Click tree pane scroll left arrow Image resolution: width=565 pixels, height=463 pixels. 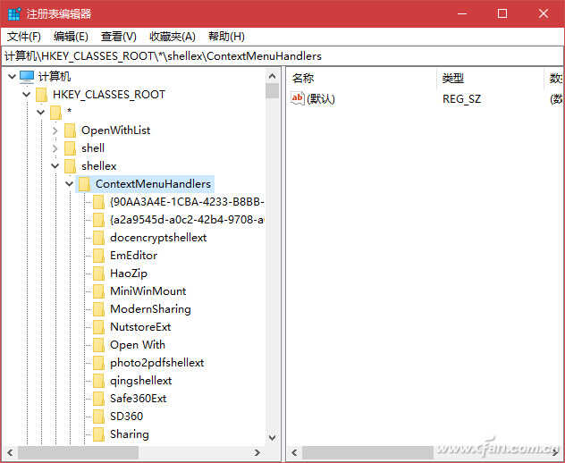[10, 452]
